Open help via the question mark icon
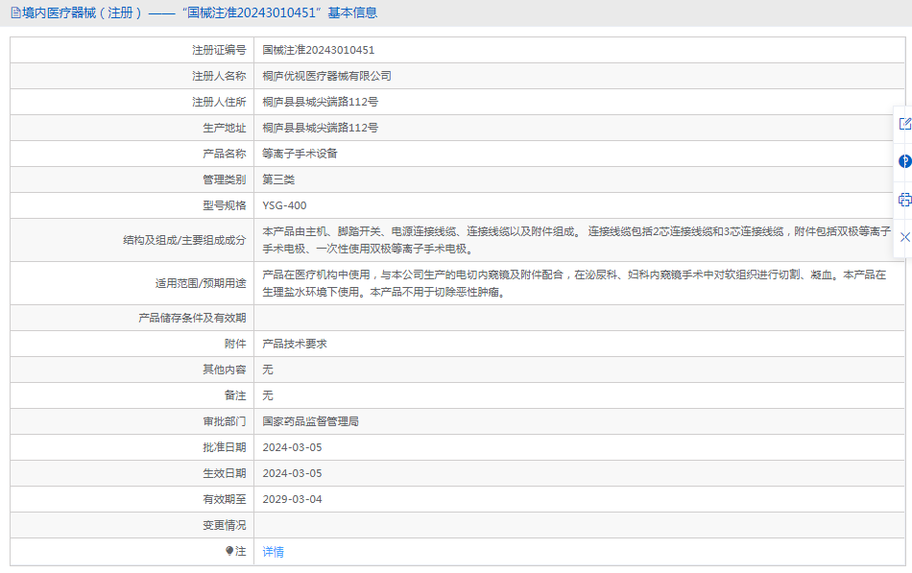 point(905,161)
